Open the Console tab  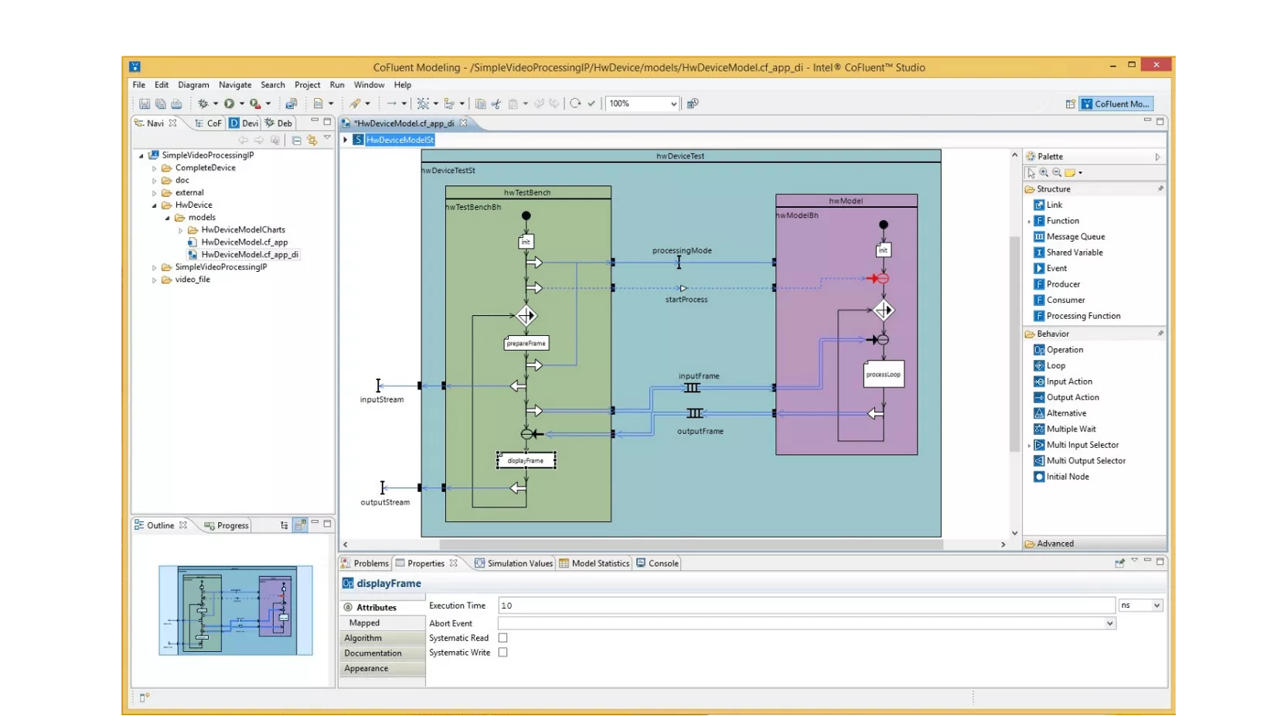(x=657, y=564)
